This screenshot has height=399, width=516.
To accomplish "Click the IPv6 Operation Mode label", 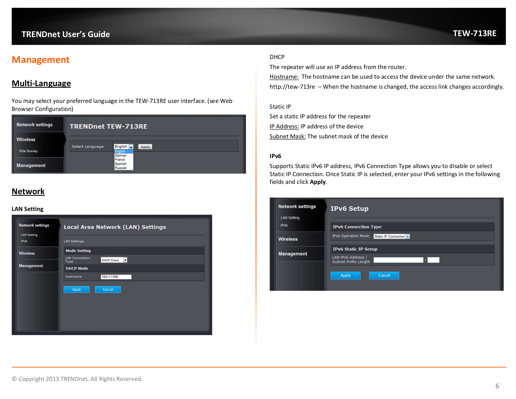I will (x=351, y=236).
